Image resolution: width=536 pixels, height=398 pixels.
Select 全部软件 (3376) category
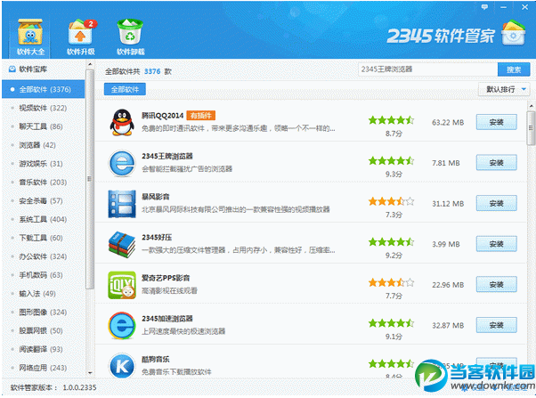click(43, 89)
